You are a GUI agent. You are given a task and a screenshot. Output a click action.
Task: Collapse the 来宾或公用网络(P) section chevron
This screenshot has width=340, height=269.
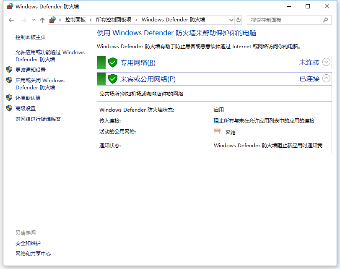tap(326, 78)
